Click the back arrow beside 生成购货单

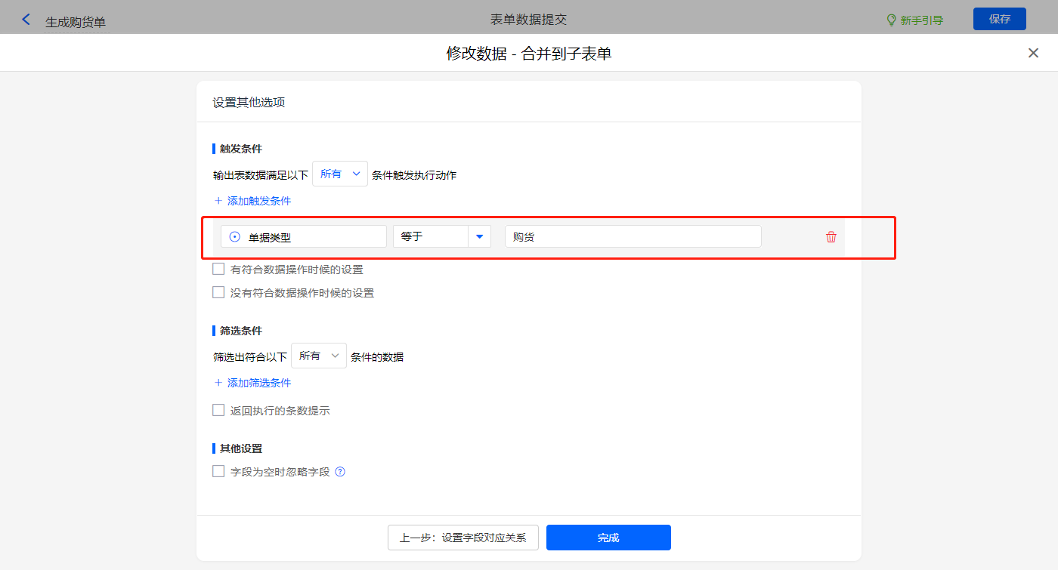[x=26, y=20]
